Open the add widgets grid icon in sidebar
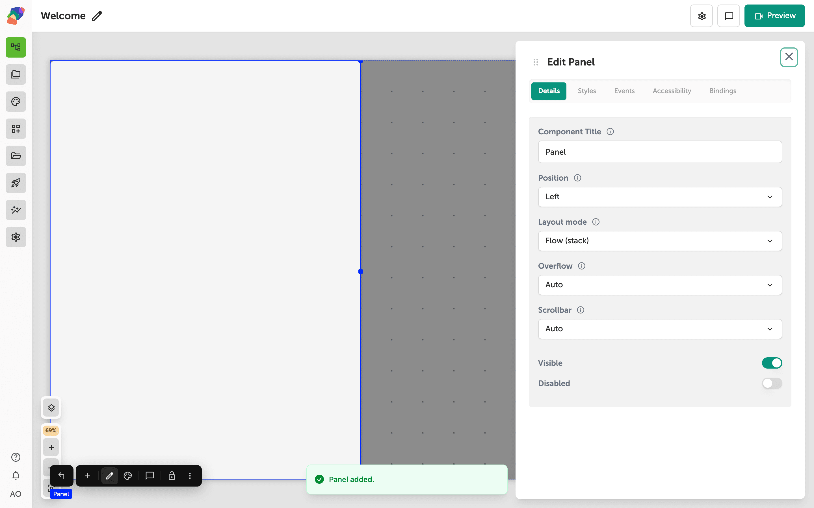 [16, 129]
